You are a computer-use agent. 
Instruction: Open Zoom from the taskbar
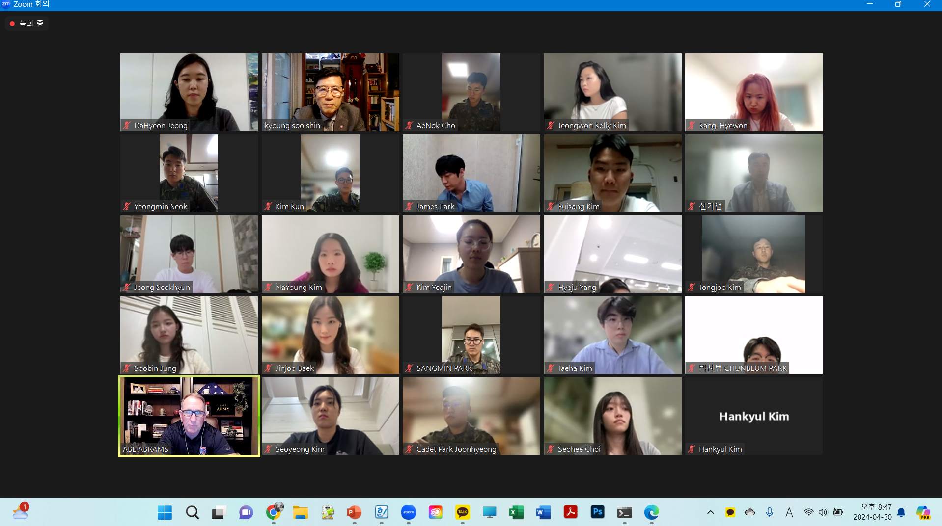(408, 513)
